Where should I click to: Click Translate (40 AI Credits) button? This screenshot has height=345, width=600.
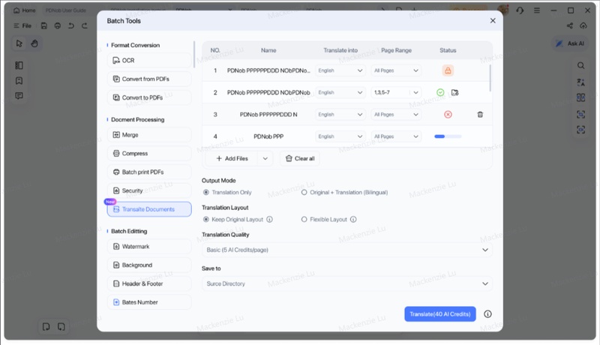pyautogui.click(x=440, y=314)
